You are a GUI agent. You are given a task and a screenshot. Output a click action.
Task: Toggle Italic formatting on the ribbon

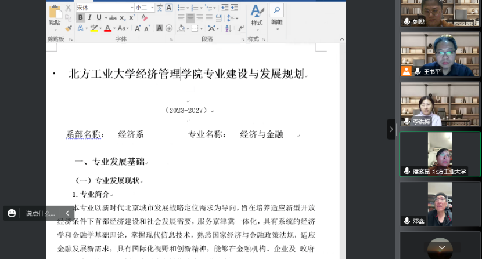pos(89,17)
